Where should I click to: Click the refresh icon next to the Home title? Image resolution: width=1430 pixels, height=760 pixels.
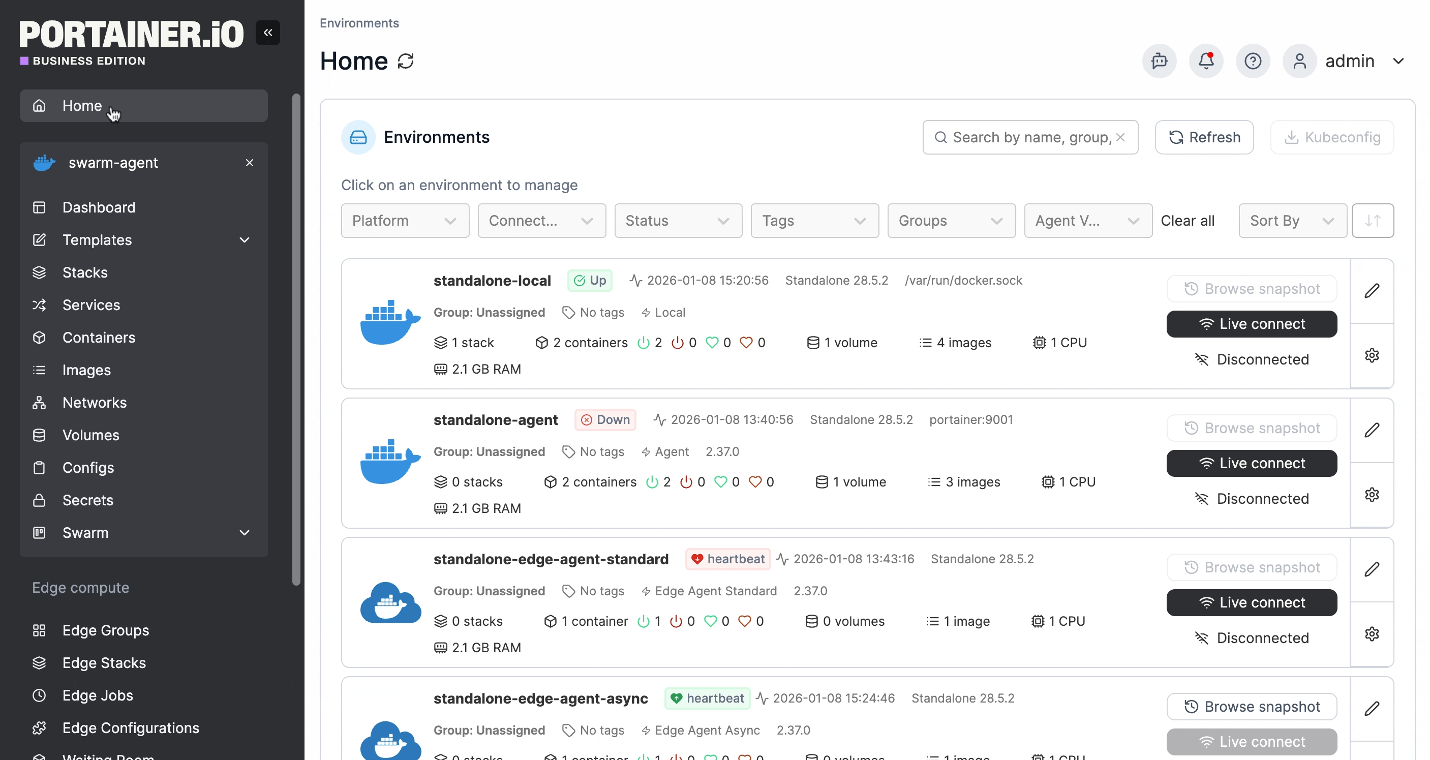click(x=406, y=61)
